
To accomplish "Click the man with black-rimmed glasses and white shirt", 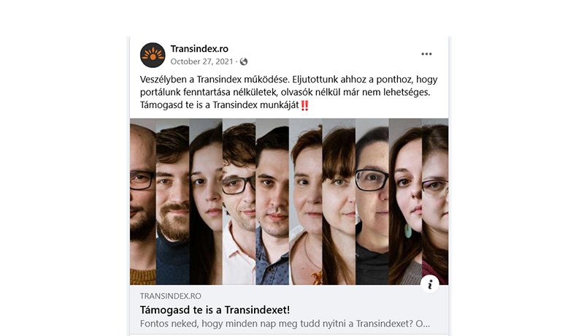I will tap(239, 202).
